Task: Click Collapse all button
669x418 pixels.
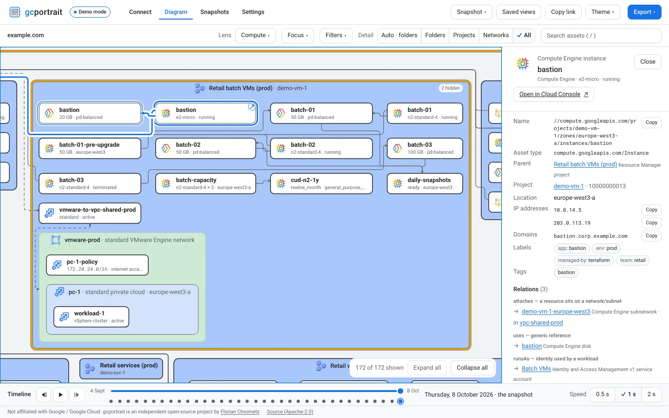Action: point(472,368)
